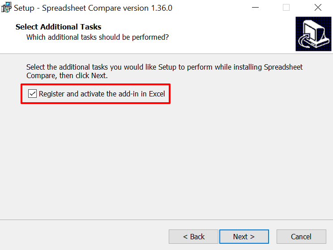Cancel the Spreadsheet Compare installation
The image size is (333, 250).
point(301,237)
